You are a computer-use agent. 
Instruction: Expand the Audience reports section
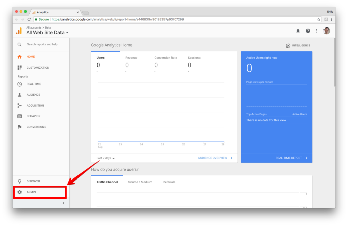coord(41,95)
